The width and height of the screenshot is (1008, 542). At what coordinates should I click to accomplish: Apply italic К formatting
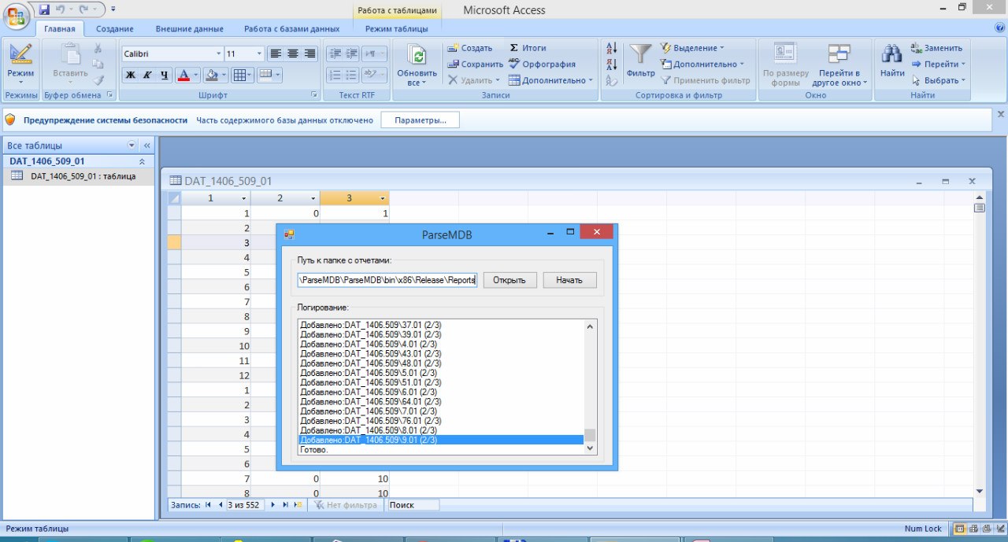coord(146,76)
